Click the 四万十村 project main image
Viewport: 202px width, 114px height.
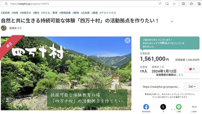(x=66, y=73)
